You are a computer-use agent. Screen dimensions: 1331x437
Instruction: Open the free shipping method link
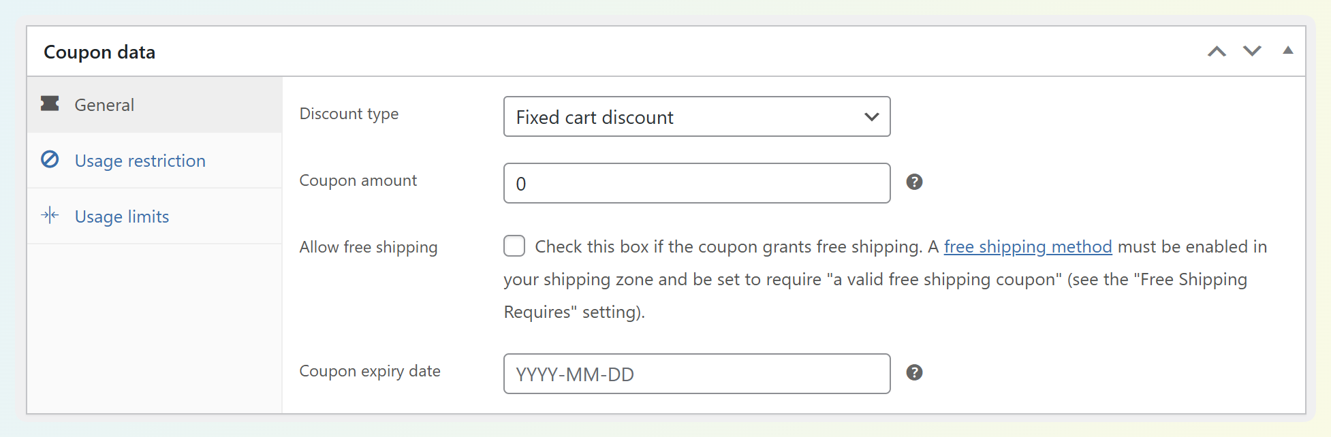pyautogui.click(x=1027, y=246)
